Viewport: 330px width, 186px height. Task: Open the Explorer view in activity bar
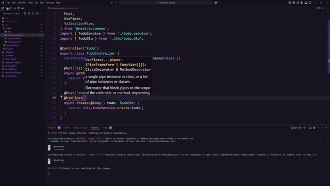point(3,8)
